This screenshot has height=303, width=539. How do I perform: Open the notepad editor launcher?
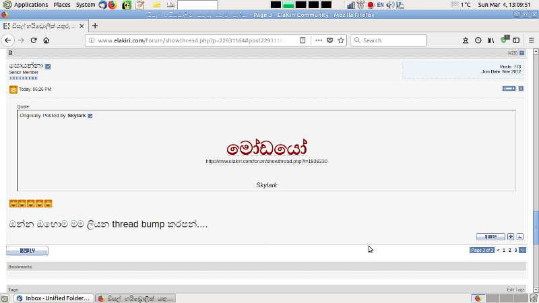pyautogui.click(x=139, y=5)
